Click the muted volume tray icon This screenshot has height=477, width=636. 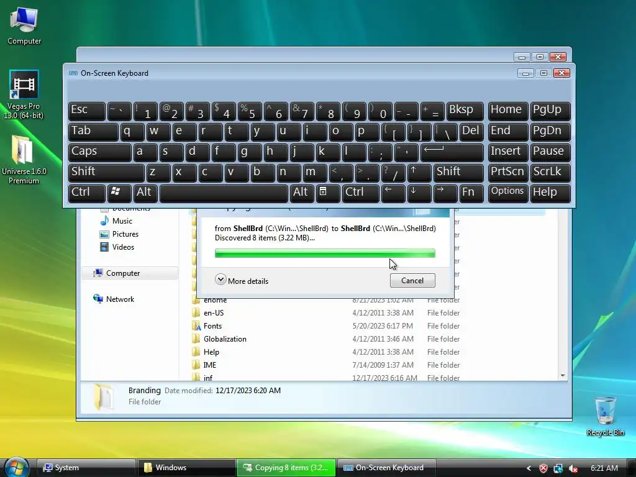pos(573,468)
